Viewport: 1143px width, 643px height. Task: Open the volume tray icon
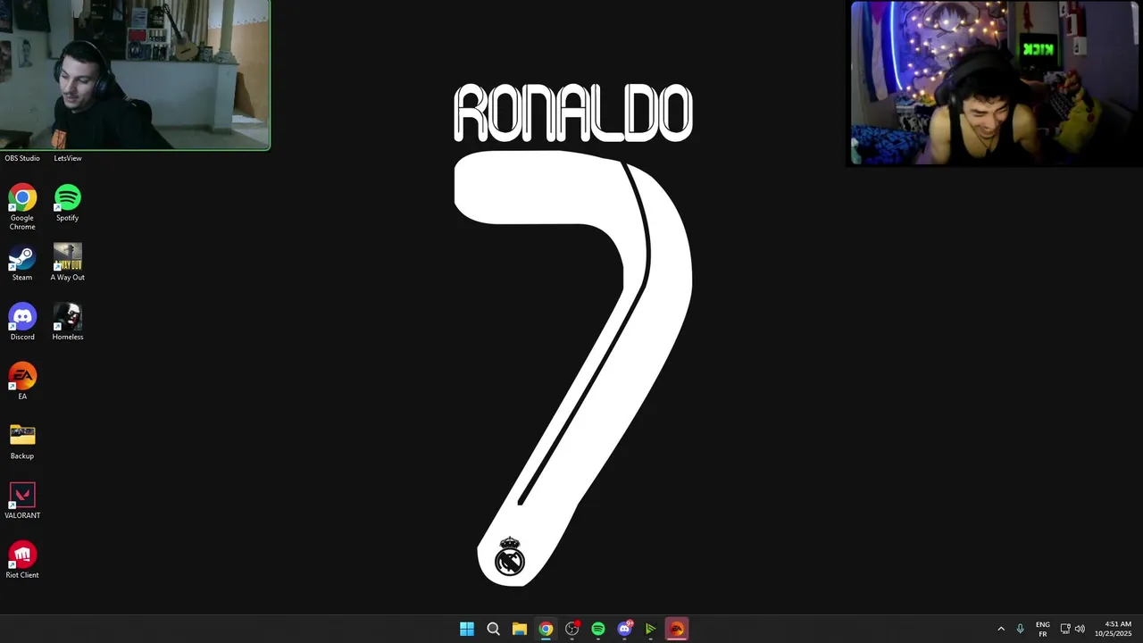(x=1080, y=629)
